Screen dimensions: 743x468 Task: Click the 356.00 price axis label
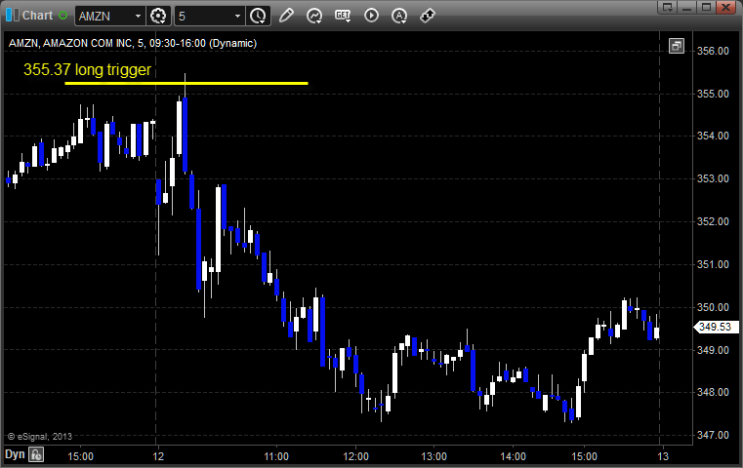[x=713, y=51]
